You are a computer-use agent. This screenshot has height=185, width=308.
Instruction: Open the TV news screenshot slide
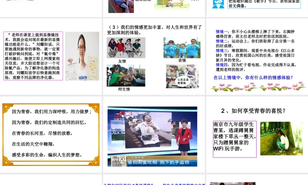(x=154, y=134)
